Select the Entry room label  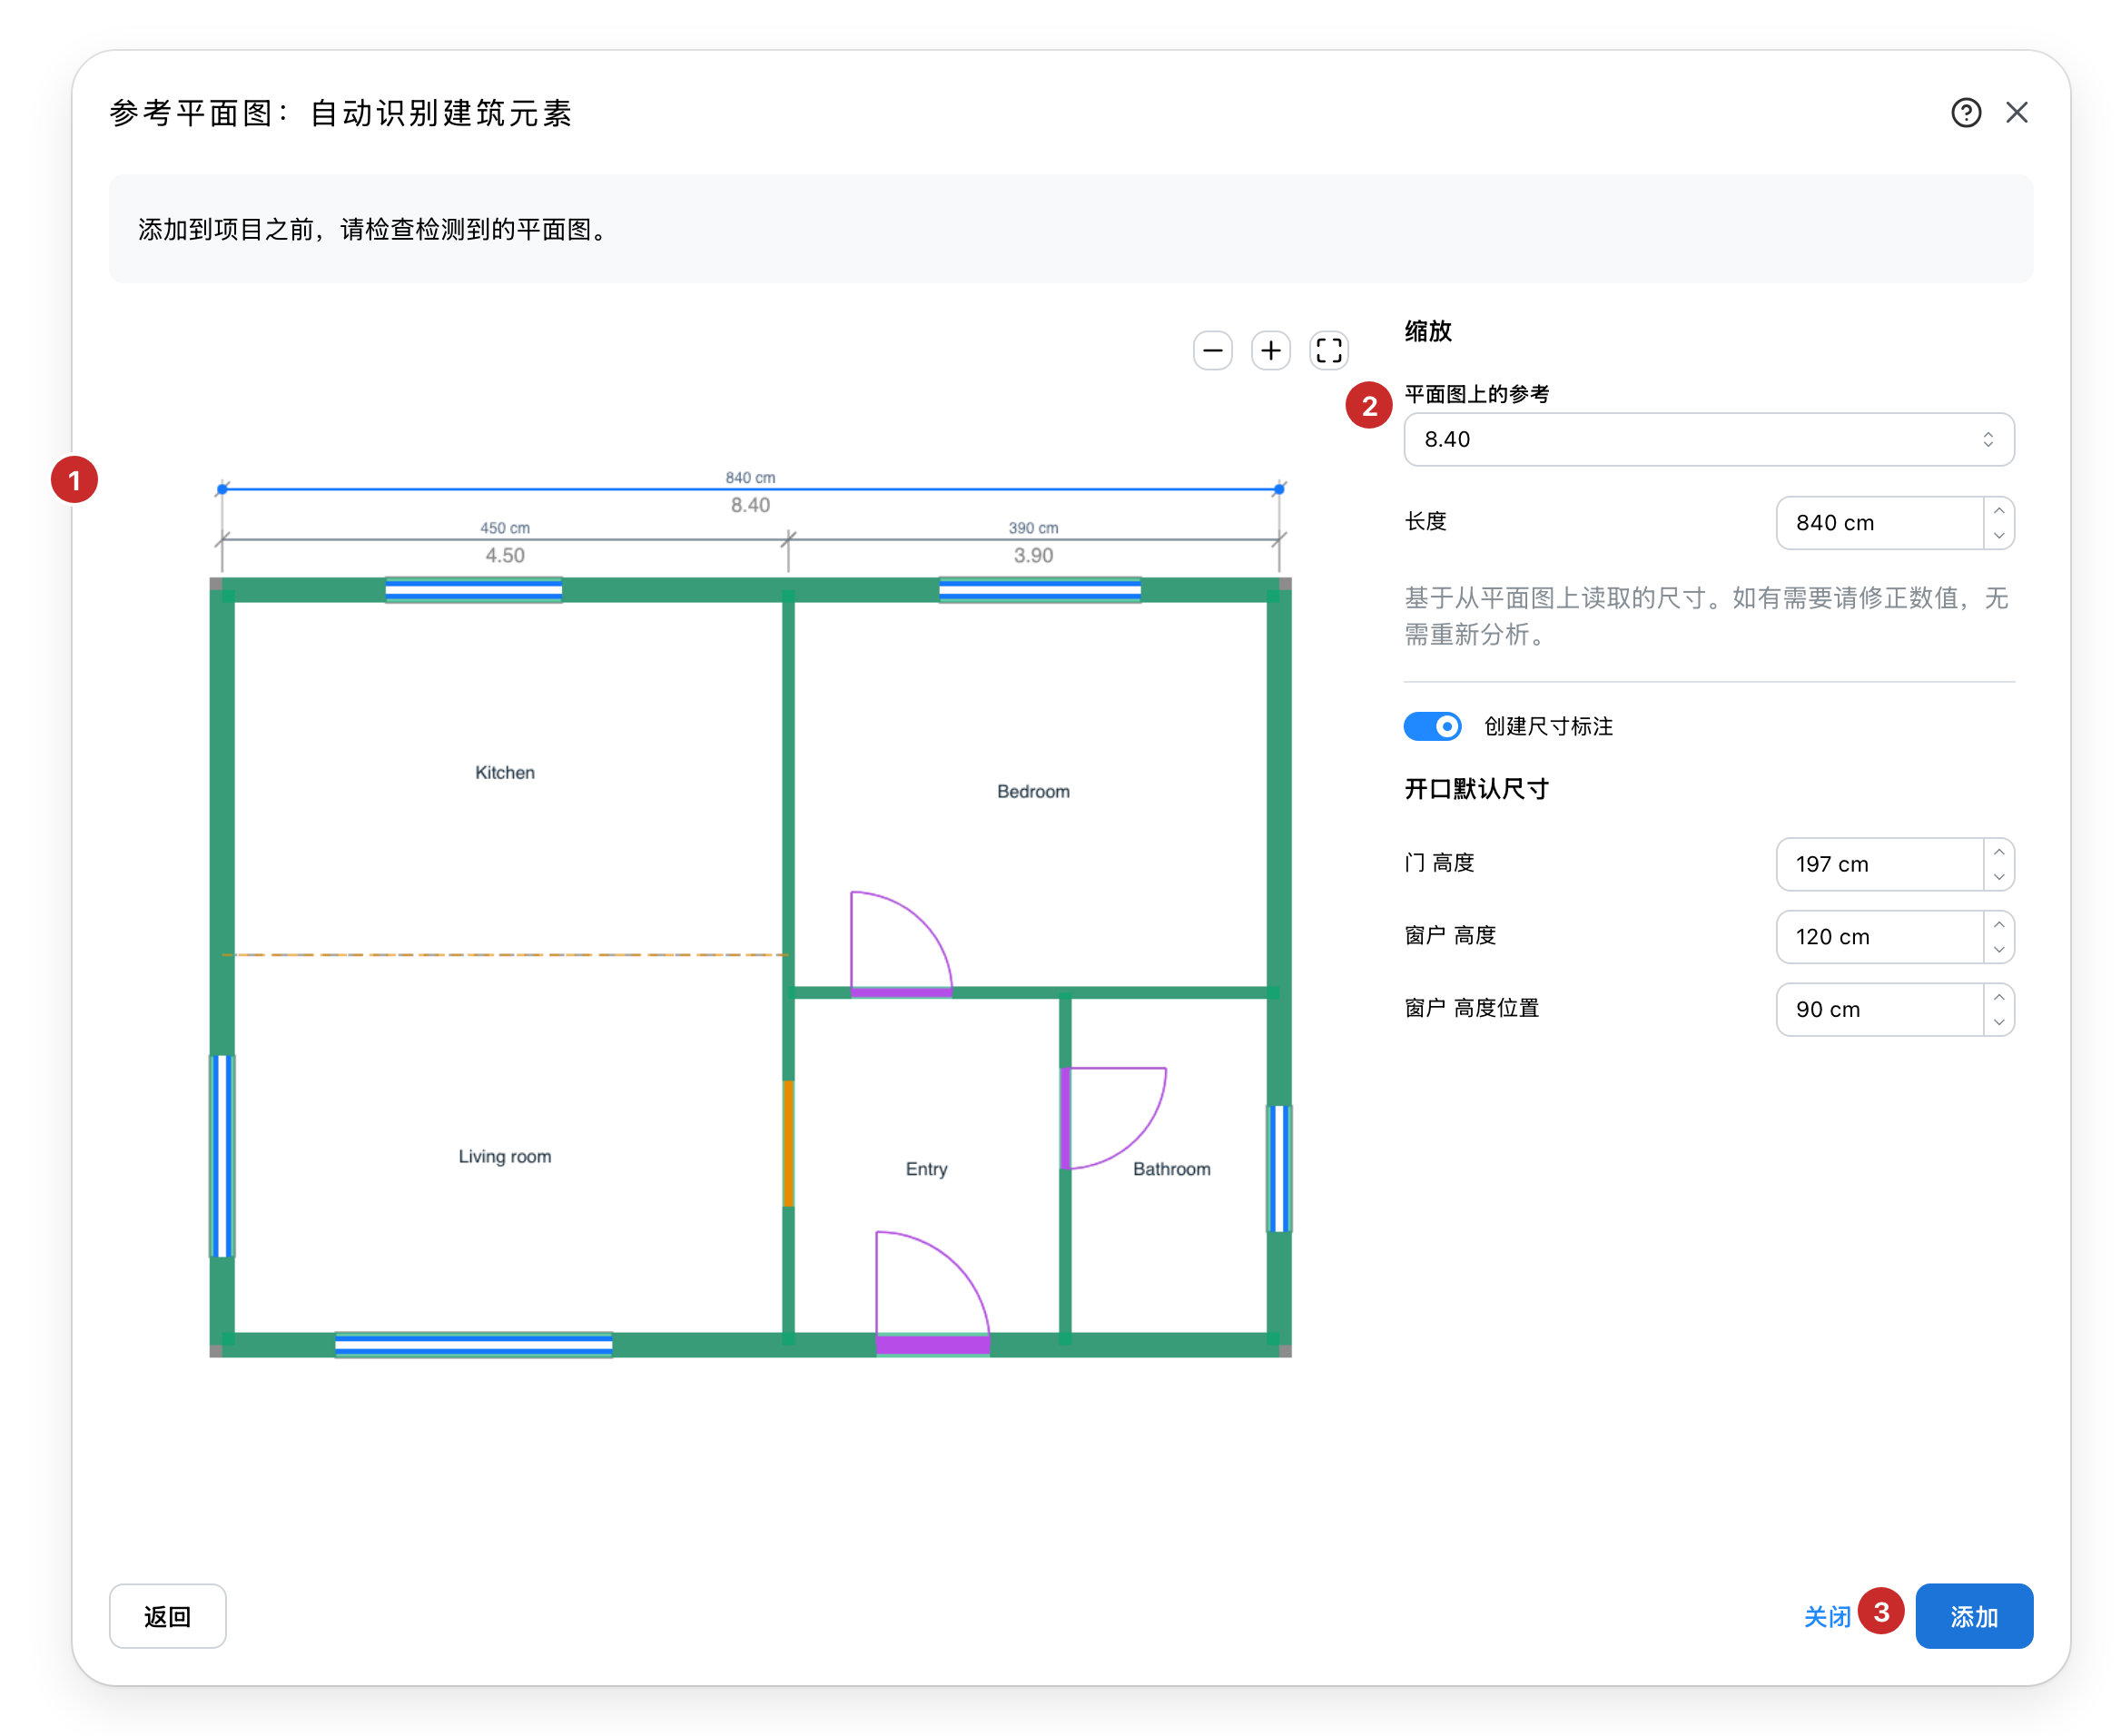[926, 1169]
